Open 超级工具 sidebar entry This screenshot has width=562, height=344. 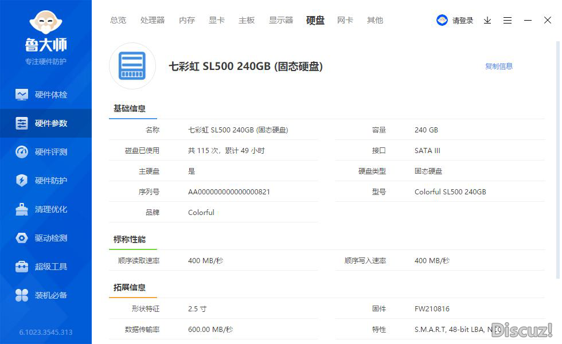[51, 267]
